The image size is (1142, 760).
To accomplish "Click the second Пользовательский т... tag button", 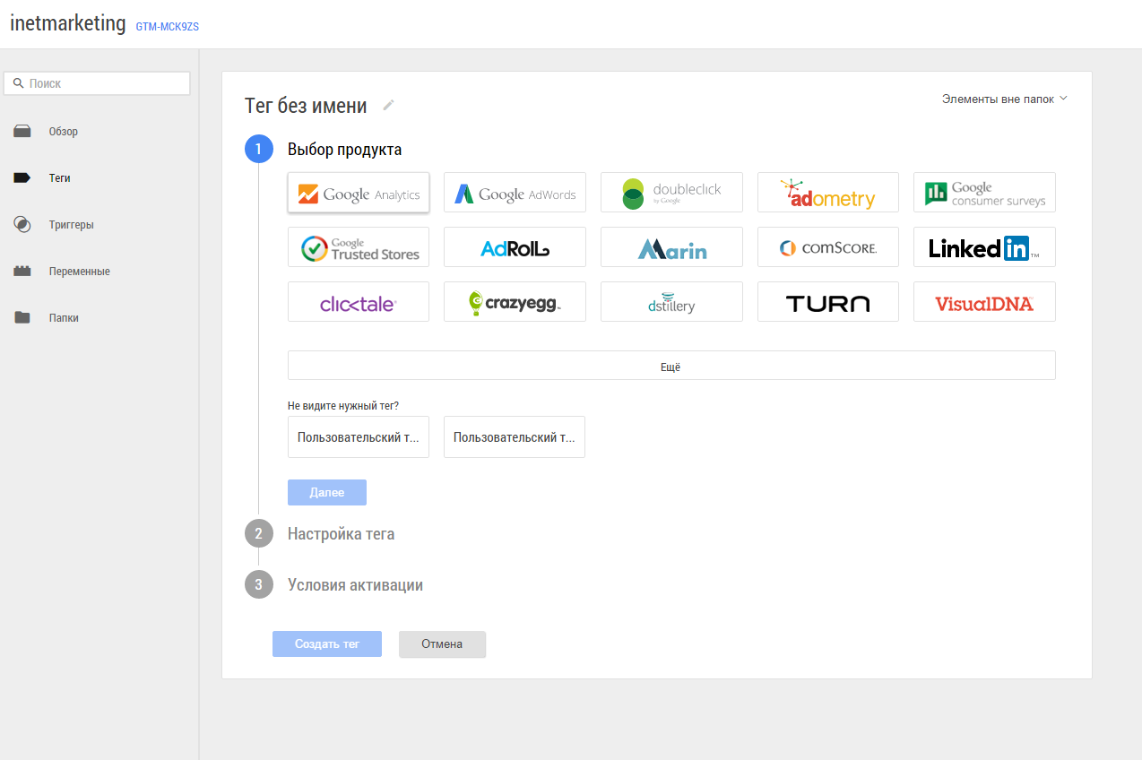I will 515,437.
